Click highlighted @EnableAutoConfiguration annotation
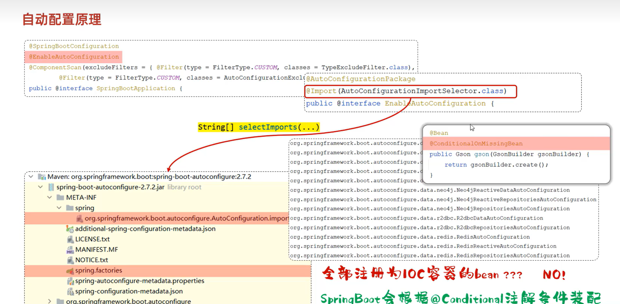 [74, 57]
